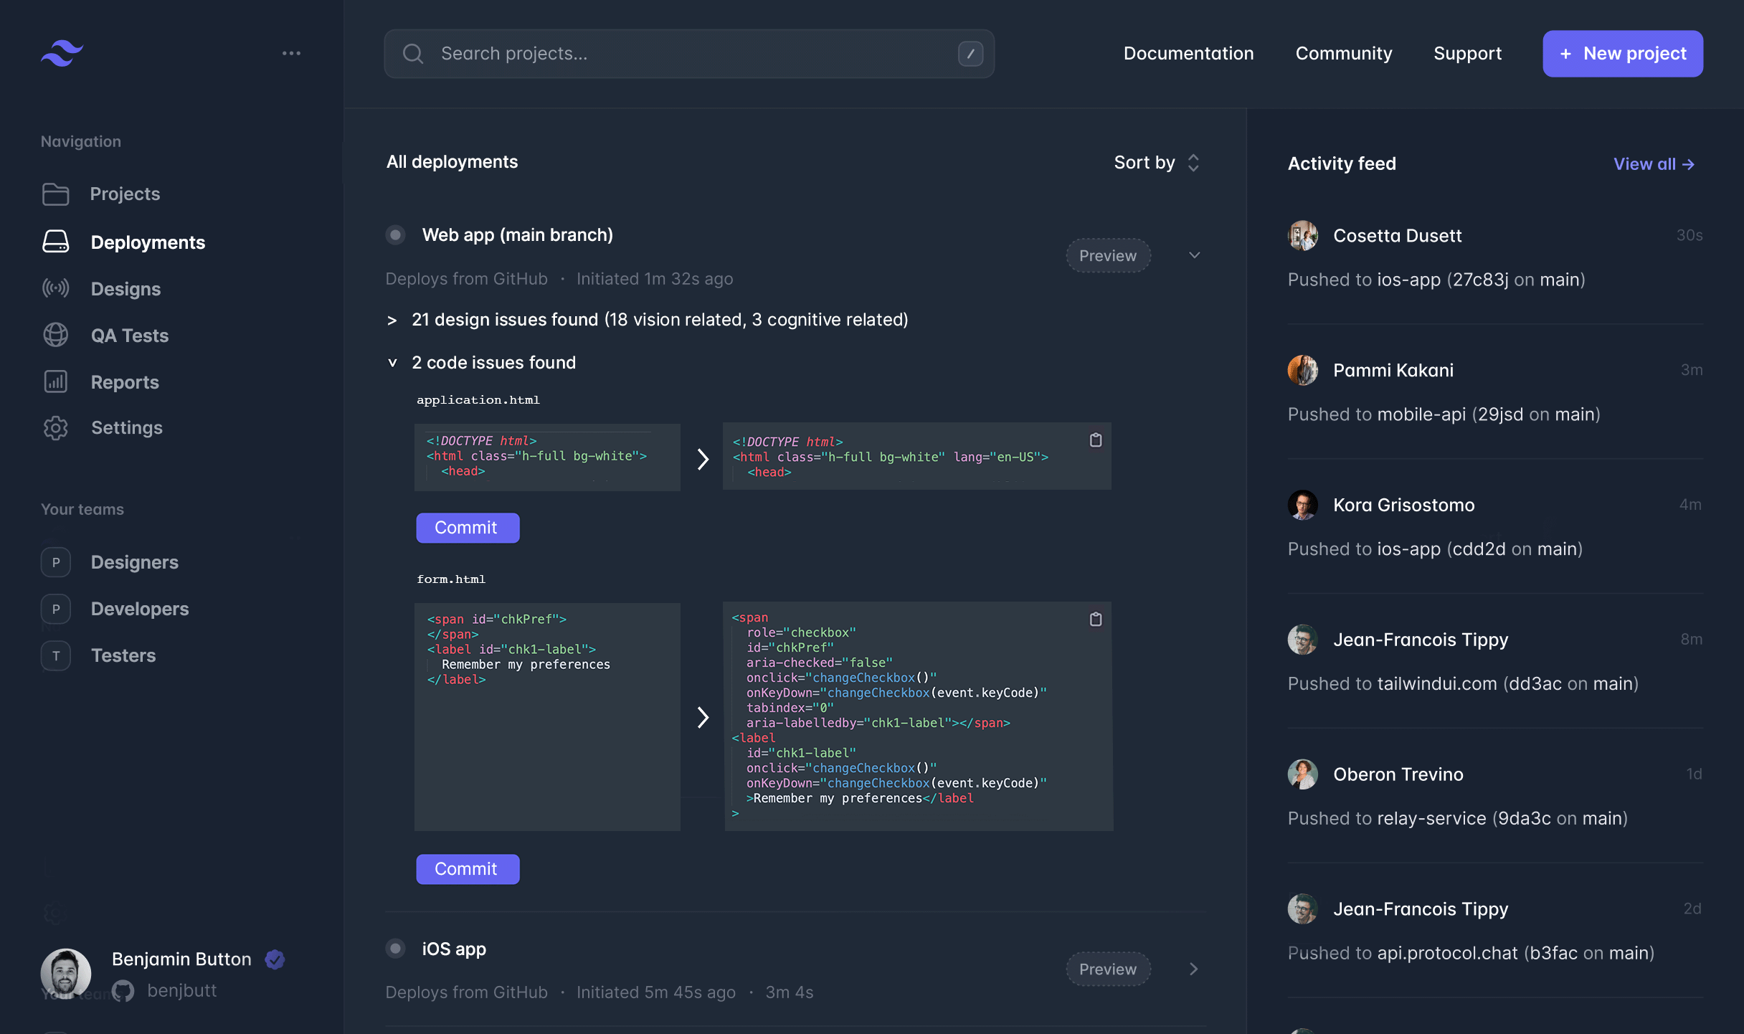Collapse the 2 code issues found section
Screen dimensions: 1744x1034
tap(393, 362)
